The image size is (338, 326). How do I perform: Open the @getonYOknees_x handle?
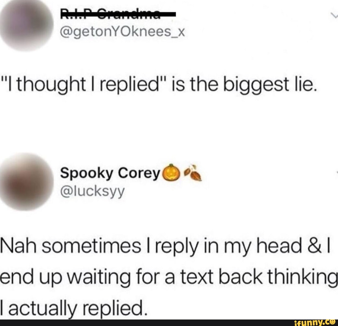(123, 33)
